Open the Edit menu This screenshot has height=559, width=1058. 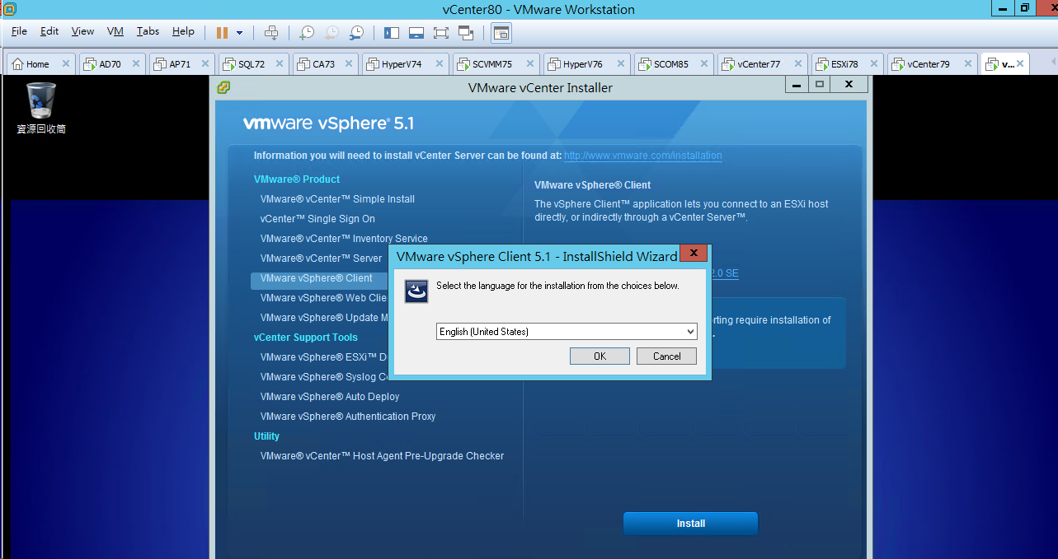pos(49,31)
